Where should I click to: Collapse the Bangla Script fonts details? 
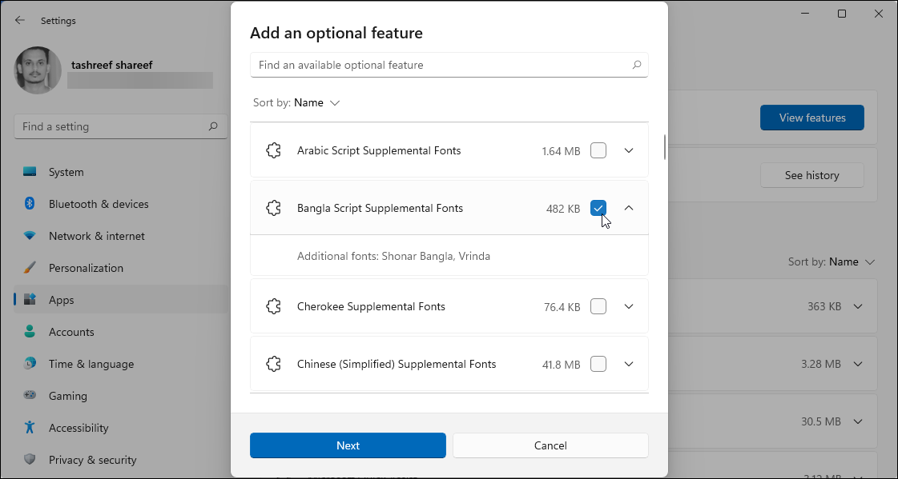(629, 208)
